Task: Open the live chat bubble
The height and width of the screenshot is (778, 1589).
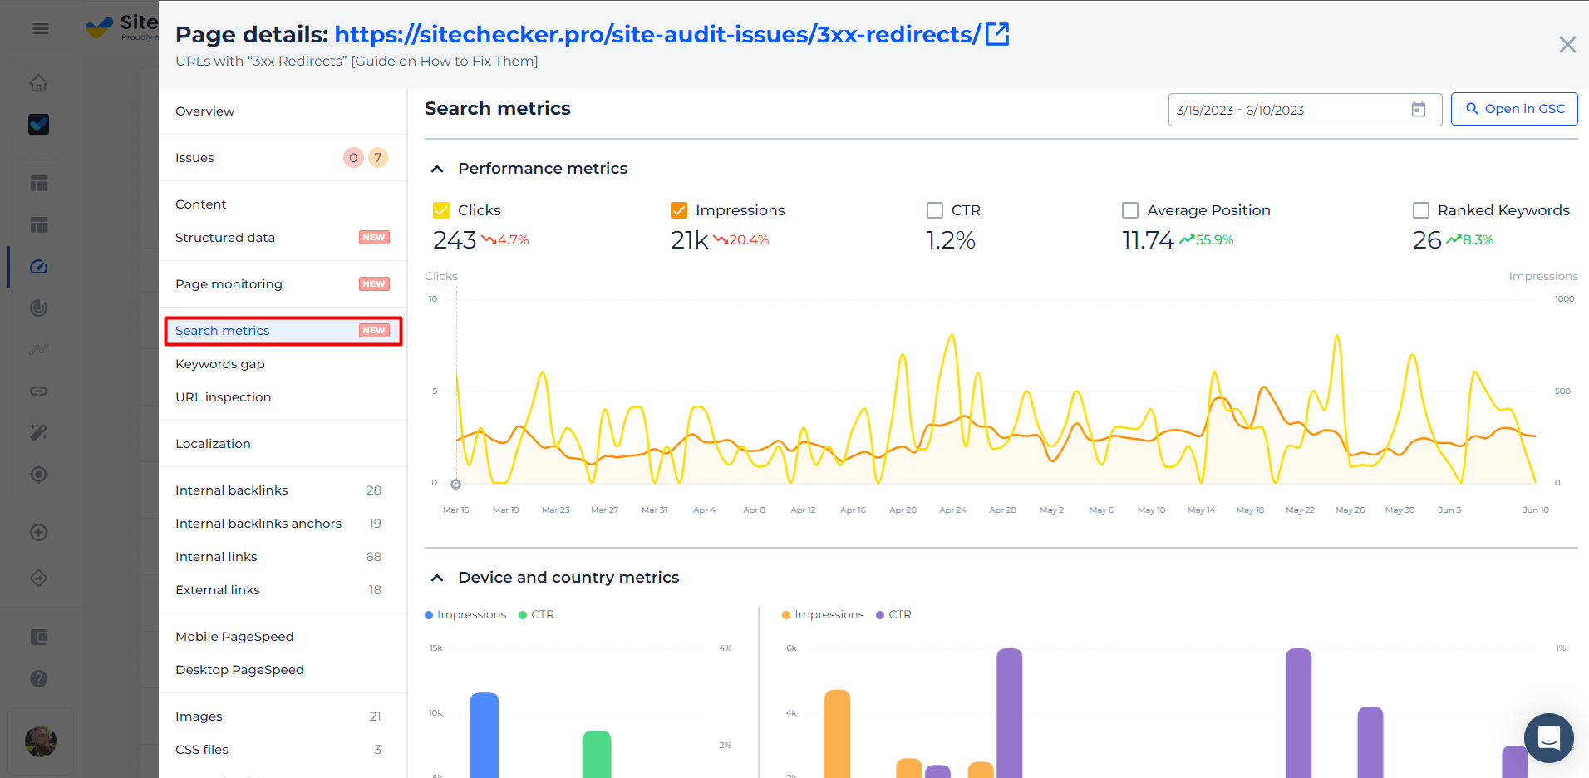Action: click(x=1549, y=738)
